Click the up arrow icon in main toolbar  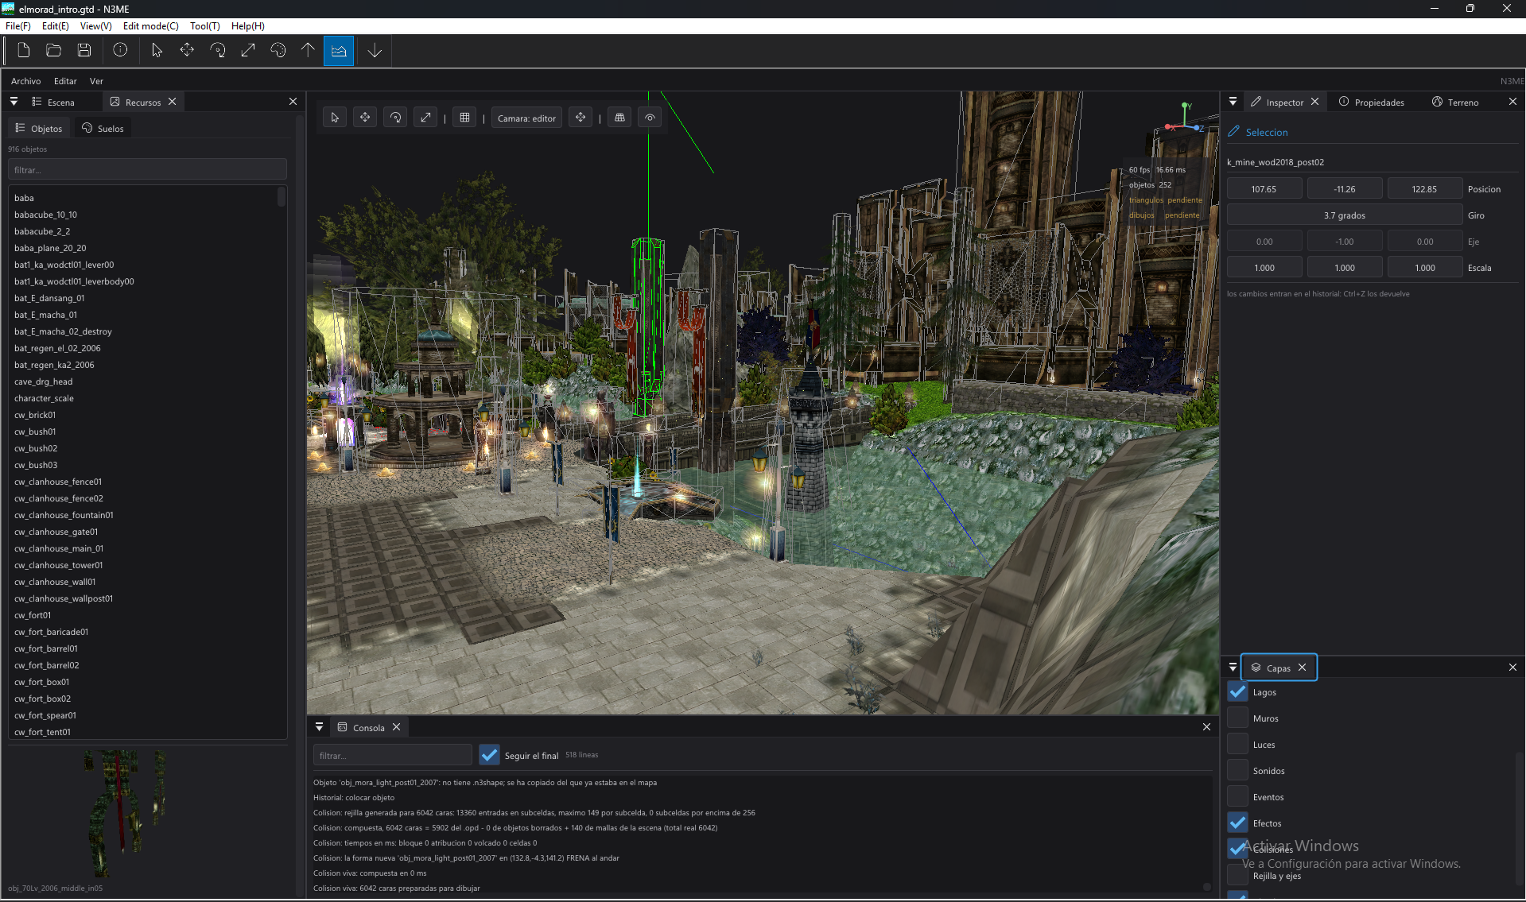(x=308, y=51)
